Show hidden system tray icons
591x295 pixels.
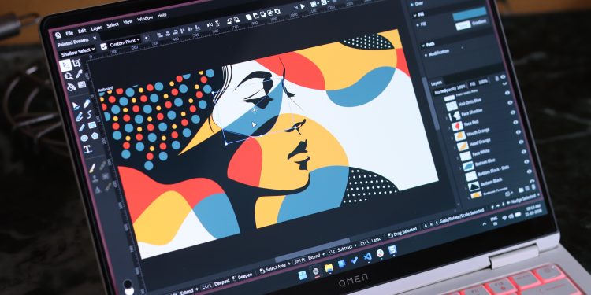(x=485, y=224)
